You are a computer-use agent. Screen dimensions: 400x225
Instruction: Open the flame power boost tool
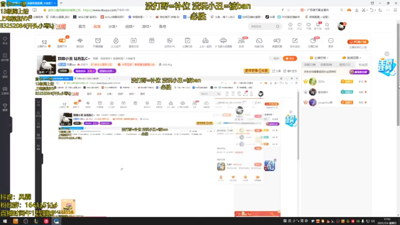(x=116, y=42)
